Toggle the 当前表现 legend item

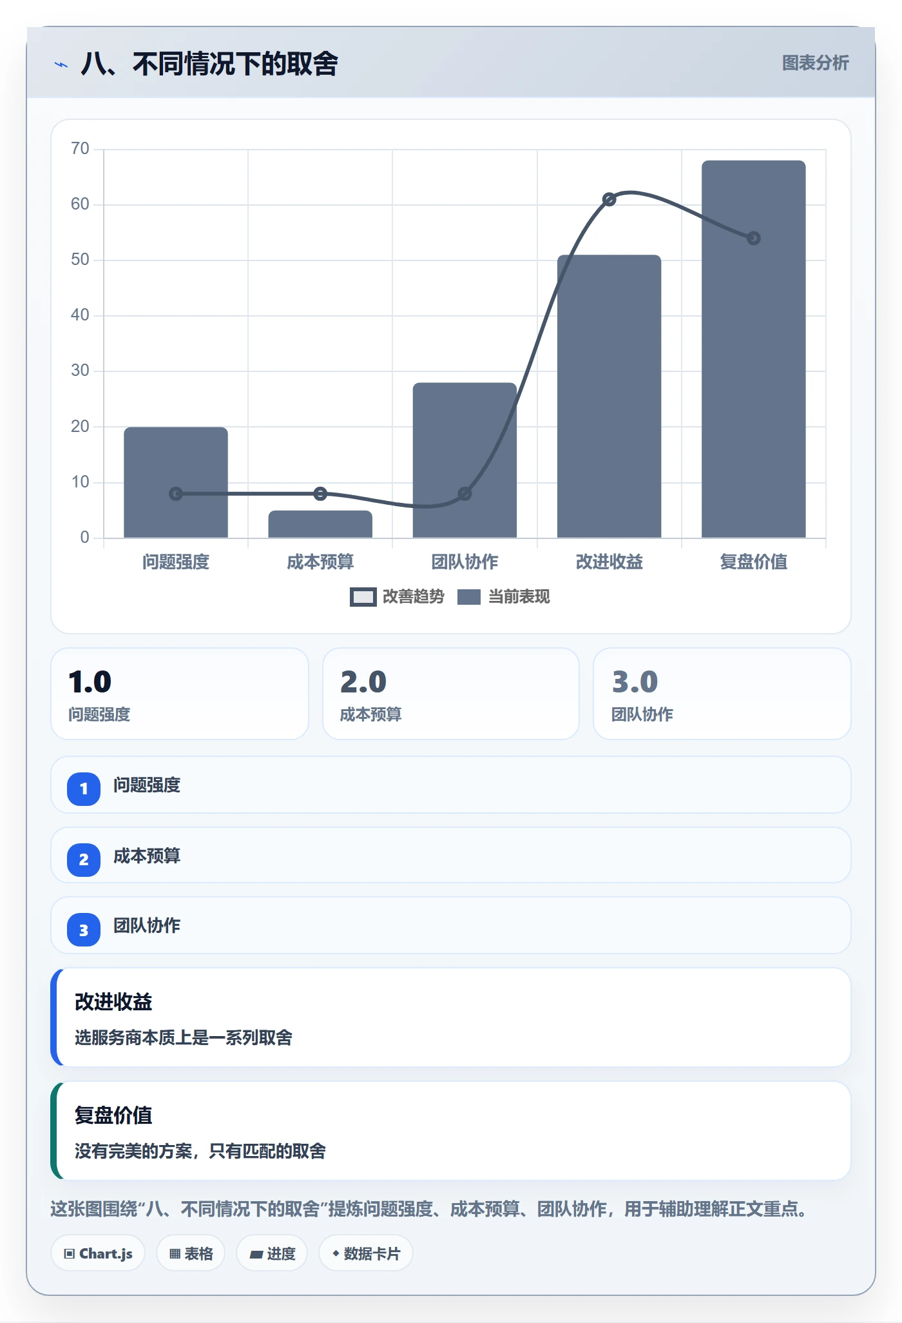pos(504,597)
